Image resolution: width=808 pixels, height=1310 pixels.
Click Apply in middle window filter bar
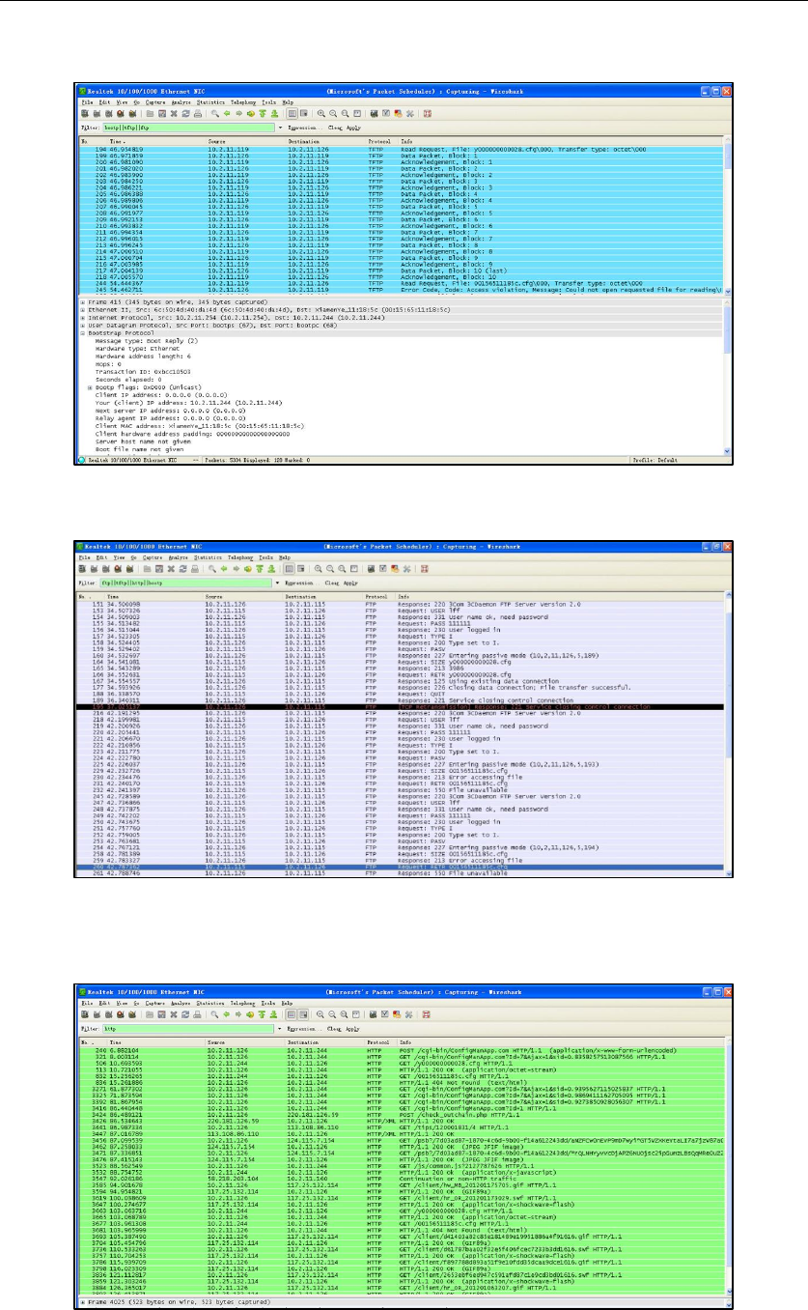tap(350, 583)
